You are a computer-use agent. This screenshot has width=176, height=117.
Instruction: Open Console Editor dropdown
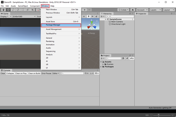[x=56, y=73]
